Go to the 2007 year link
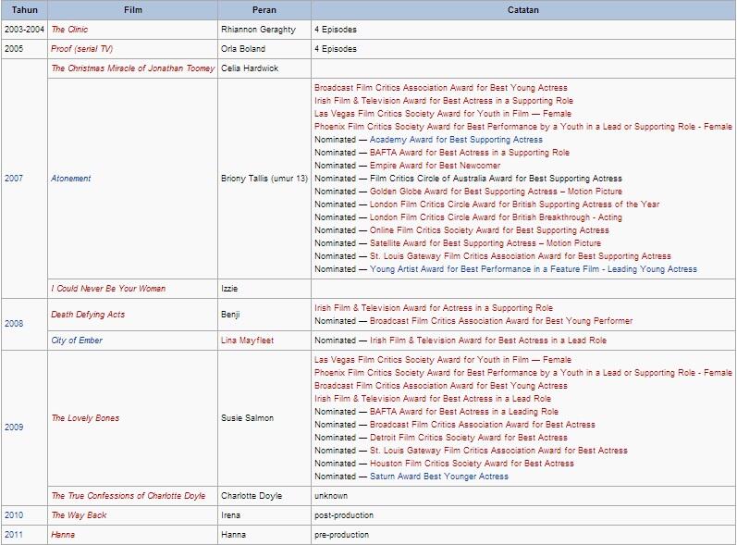 [14, 179]
